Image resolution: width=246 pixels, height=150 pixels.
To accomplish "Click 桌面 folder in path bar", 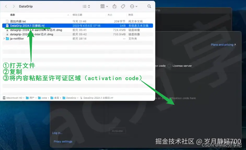I will point(55,98).
